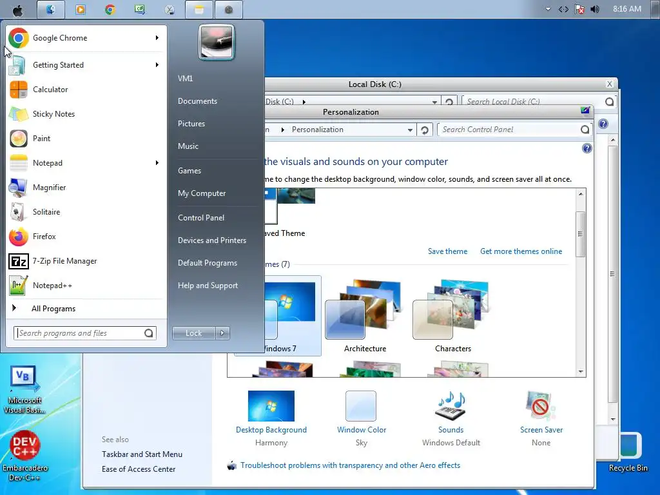
Task: Open Notepad in the start menu
Action: 86,163
